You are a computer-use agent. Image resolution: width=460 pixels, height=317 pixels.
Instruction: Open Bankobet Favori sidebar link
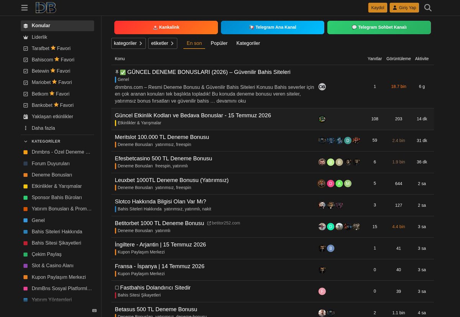pos(57,105)
